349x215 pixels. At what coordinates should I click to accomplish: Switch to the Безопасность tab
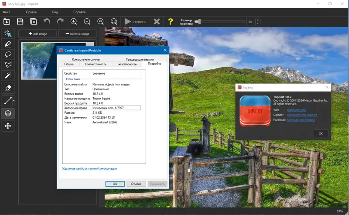click(127, 64)
